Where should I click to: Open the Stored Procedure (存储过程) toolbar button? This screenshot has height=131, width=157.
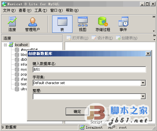tap(103, 24)
